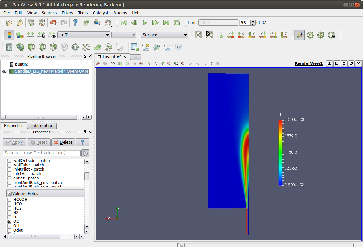Image resolution: width=363 pixels, height=247 pixels.
Task: Switch to the Properties tab
Action: 14,125
